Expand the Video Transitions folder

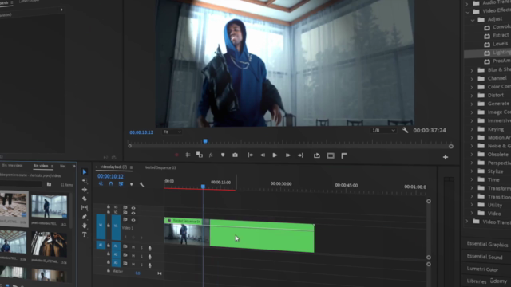pyautogui.click(x=467, y=222)
